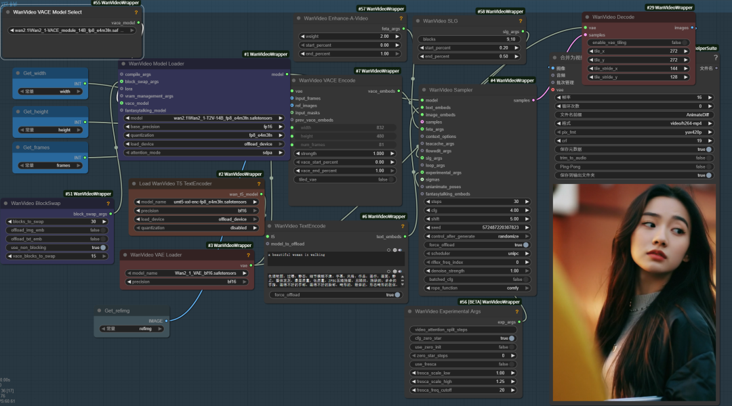Viewport: 732px width, 406px height.
Task: Open help on Load WanVideo T5 TextEncoder node
Action: 259,183
